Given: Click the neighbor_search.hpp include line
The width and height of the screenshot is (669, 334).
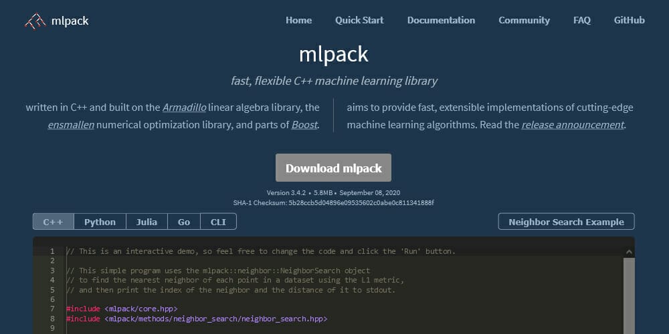Looking at the screenshot, I should [197, 319].
